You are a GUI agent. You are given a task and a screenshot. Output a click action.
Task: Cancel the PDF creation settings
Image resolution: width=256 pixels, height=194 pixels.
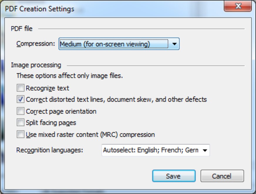click(222, 176)
